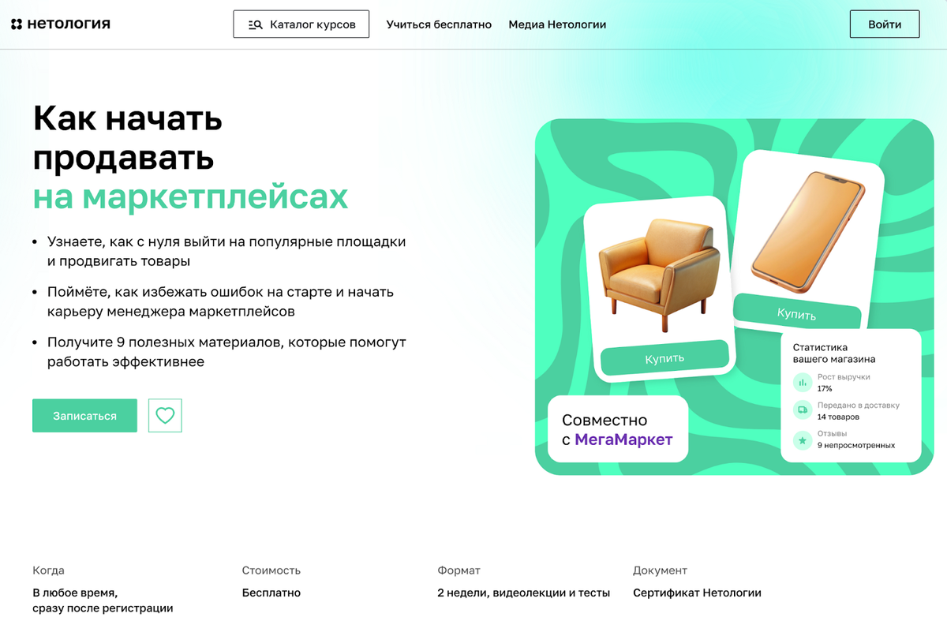This screenshot has width=947, height=632.
Task: Click the catalog search icon
Action: pos(255,24)
